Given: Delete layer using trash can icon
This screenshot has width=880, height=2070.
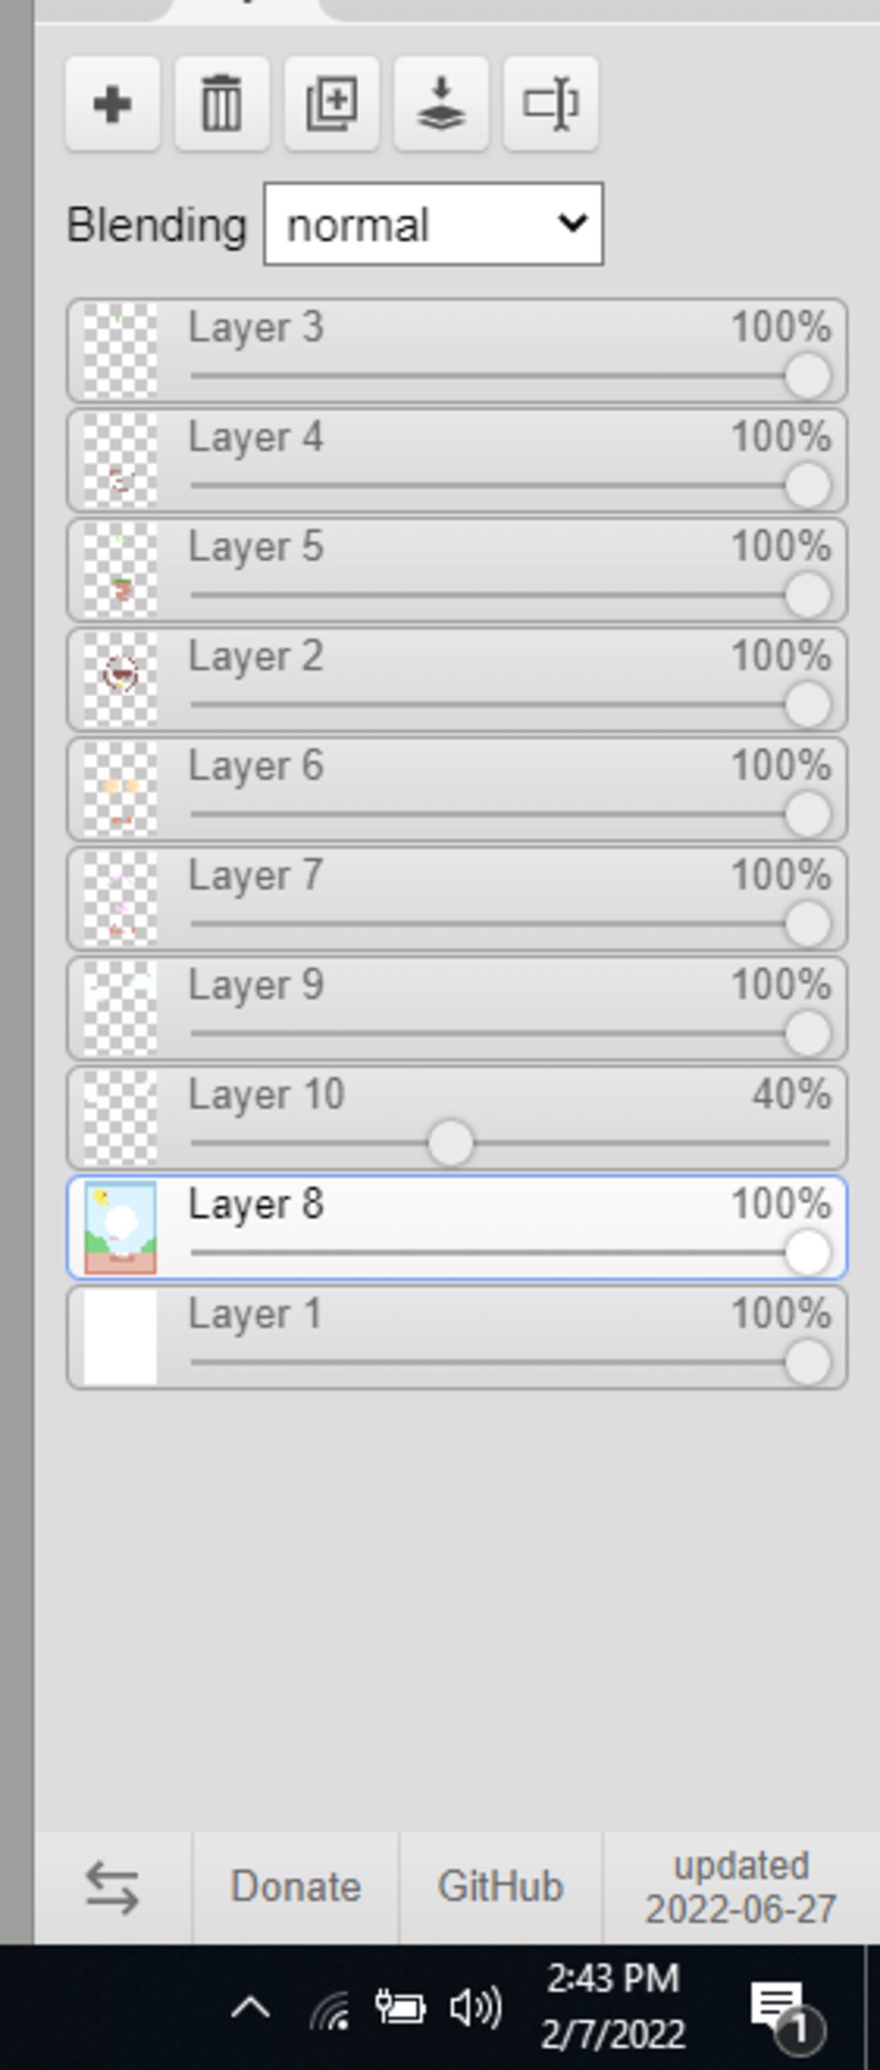Looking at the screenshot, I should tap(222, 104).
